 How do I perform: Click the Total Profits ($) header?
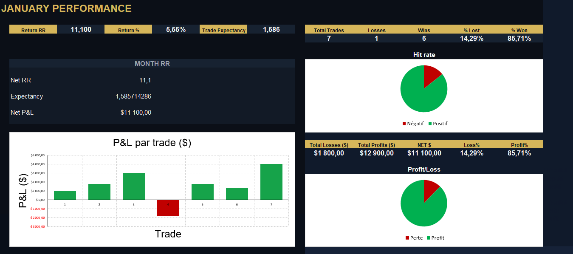[x=376, y=145]
